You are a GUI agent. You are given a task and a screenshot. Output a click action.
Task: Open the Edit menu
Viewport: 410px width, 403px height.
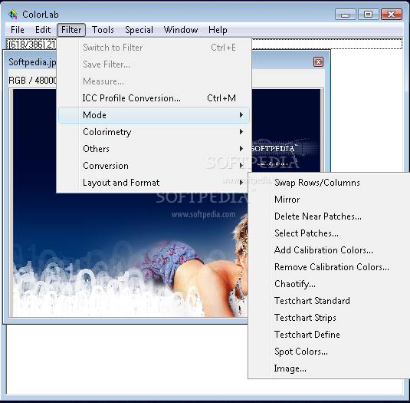(x=43, y=30)
